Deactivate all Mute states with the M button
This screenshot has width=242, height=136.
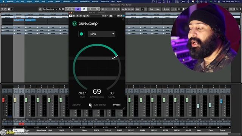(x=103, y=9)
